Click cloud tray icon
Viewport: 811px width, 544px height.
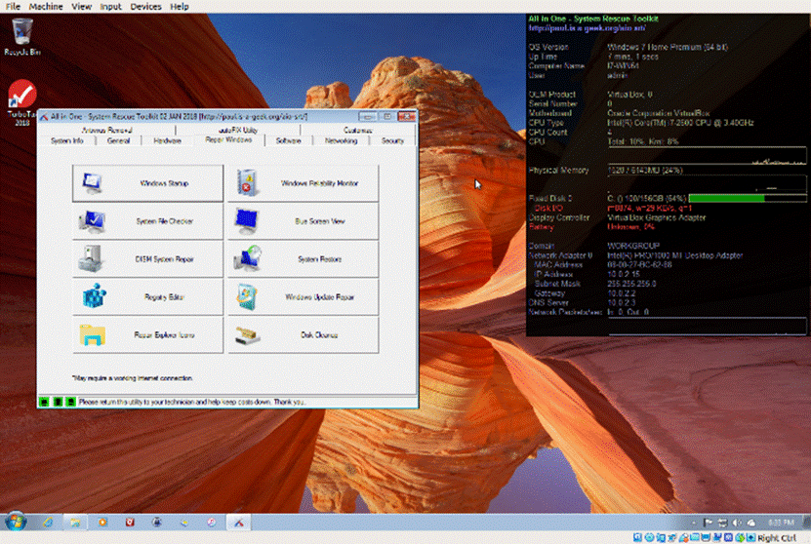[x=751, y=523]
